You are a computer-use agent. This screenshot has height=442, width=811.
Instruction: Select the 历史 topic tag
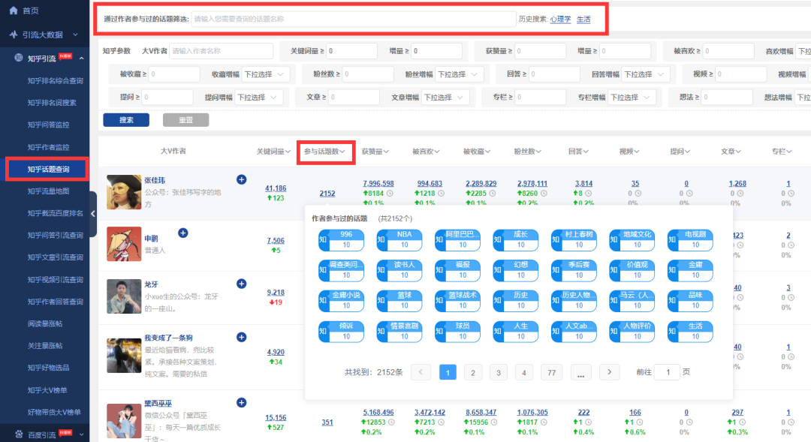[x=516, y=301]
